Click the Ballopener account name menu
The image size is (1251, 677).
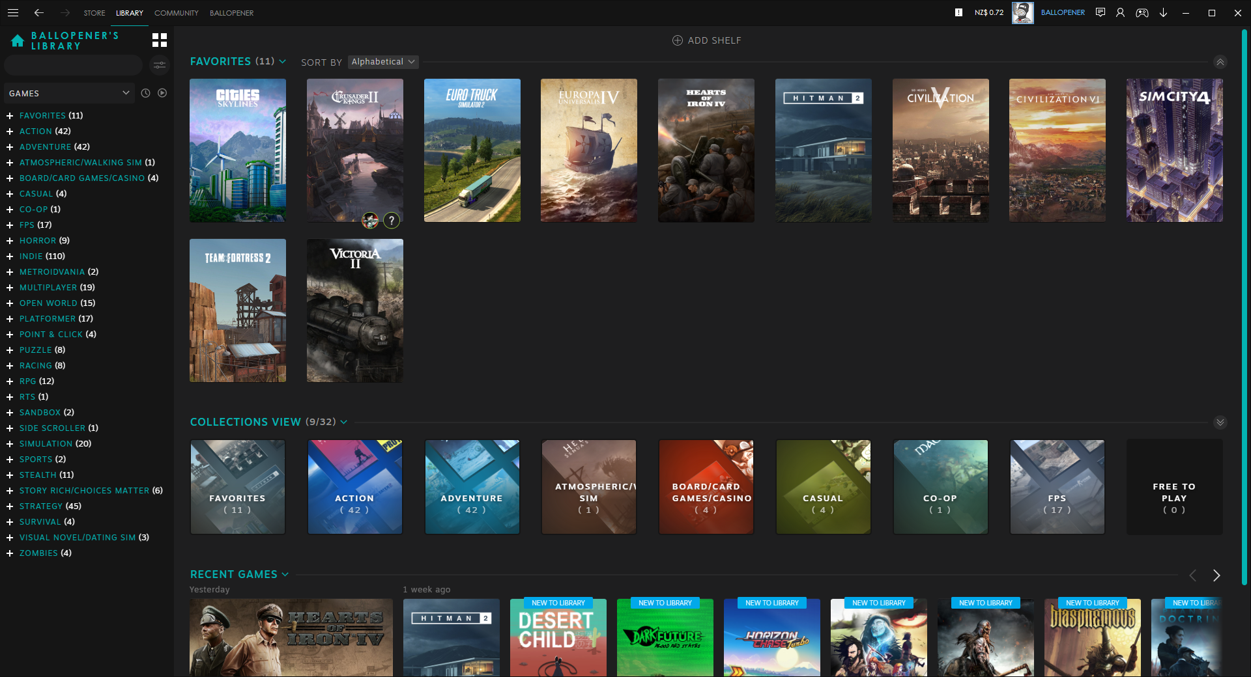[x=1063, y=12]
